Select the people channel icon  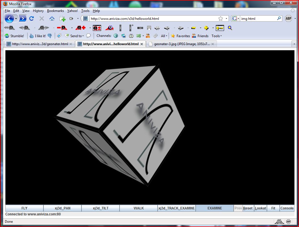coord(148,36)
